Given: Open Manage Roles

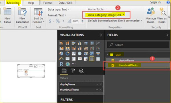Looking at the screenshot, I should click(x=151, y=16).
